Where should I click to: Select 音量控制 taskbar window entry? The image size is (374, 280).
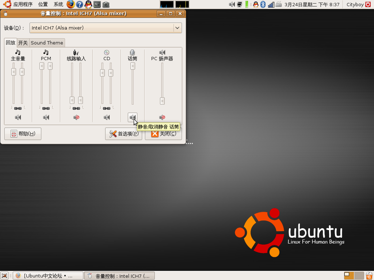[119, 276]
